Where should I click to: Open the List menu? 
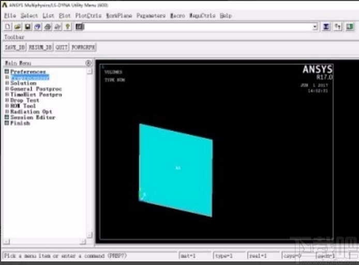coord(48,16)
